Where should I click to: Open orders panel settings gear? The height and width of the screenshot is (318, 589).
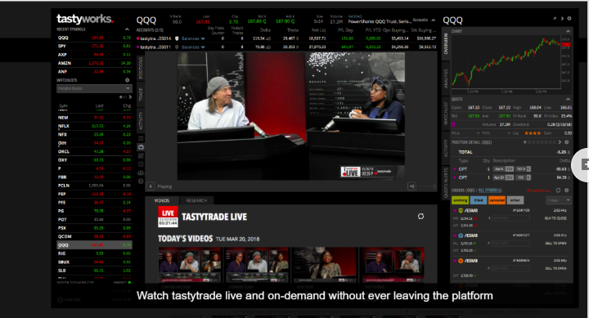pos(566,190)
